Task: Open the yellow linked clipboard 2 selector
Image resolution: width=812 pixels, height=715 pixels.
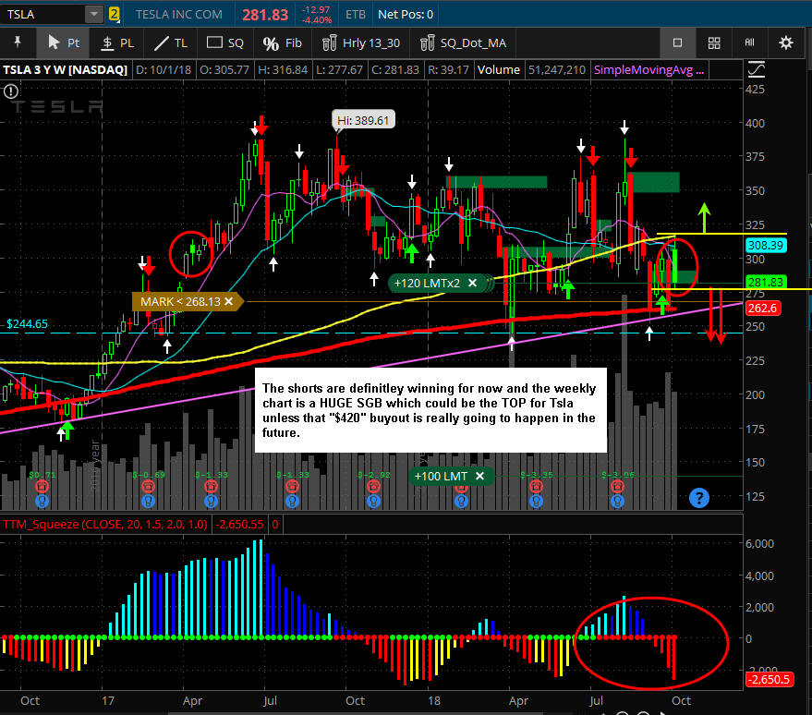Action: 115,14
